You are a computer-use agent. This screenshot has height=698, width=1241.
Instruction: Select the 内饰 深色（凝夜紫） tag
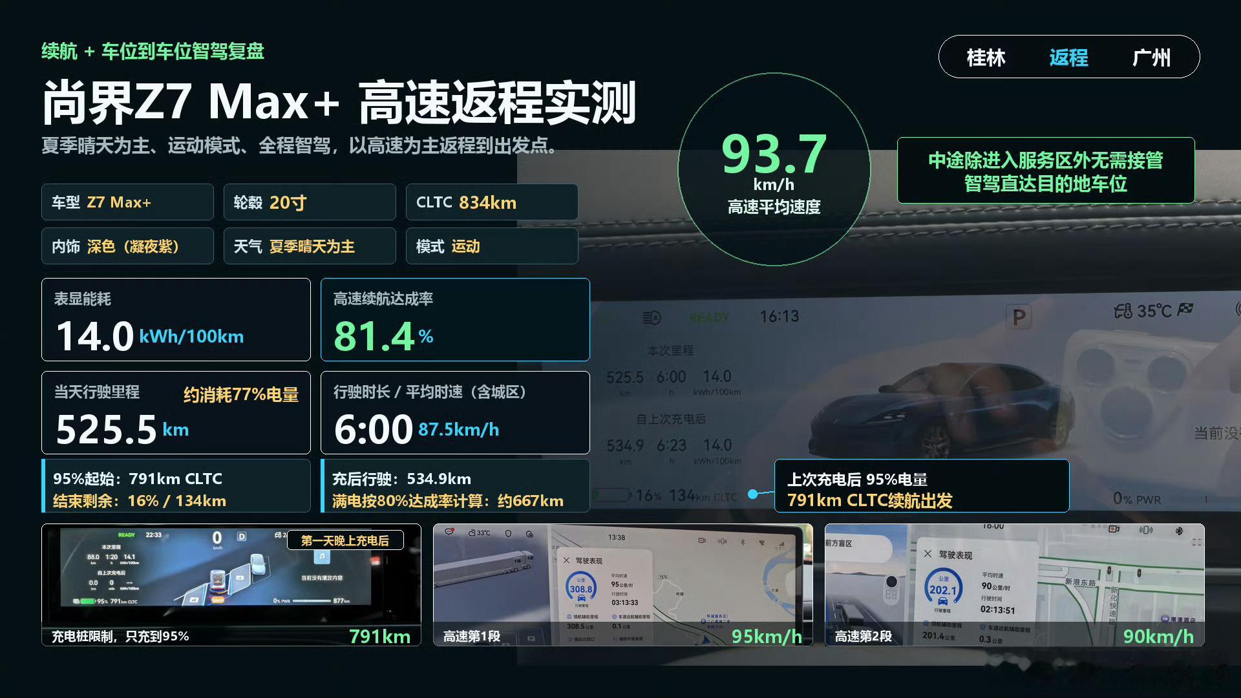127,246
